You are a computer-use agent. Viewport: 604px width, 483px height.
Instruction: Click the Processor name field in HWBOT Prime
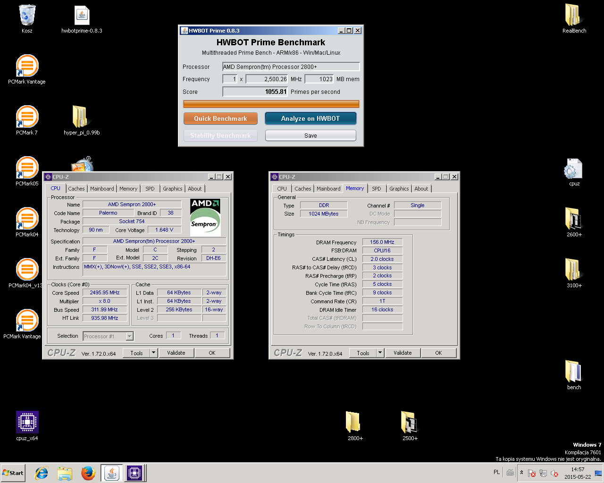[291, 67]
